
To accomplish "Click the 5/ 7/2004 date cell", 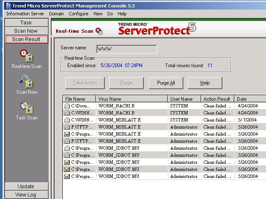I will [x=247, y=120].
